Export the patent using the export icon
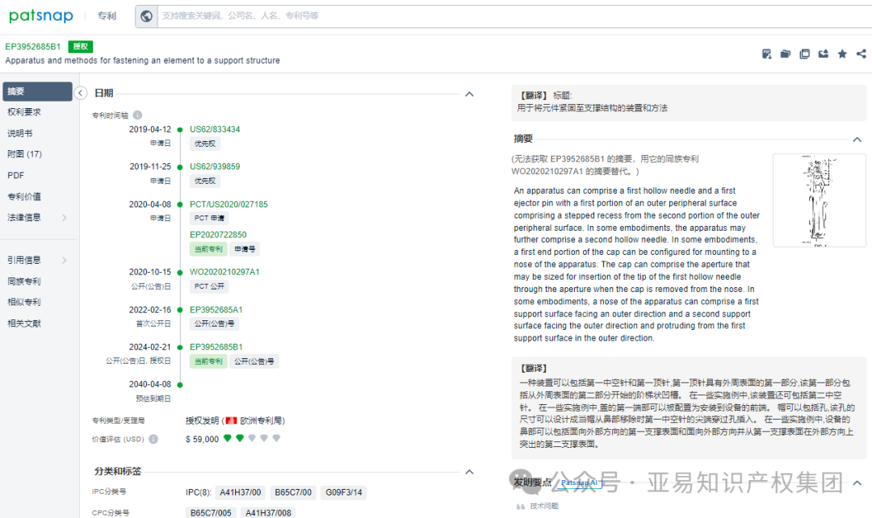 click(x=824, y=53)
